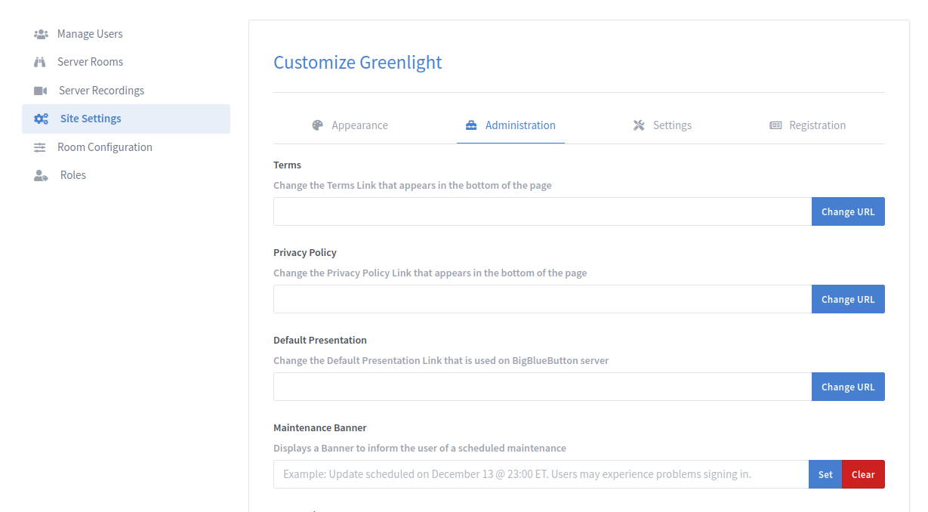The width and height of the screenshot is (928, 512).
Task: Click inside the Terms URL input field
Action: pos(541,211)
